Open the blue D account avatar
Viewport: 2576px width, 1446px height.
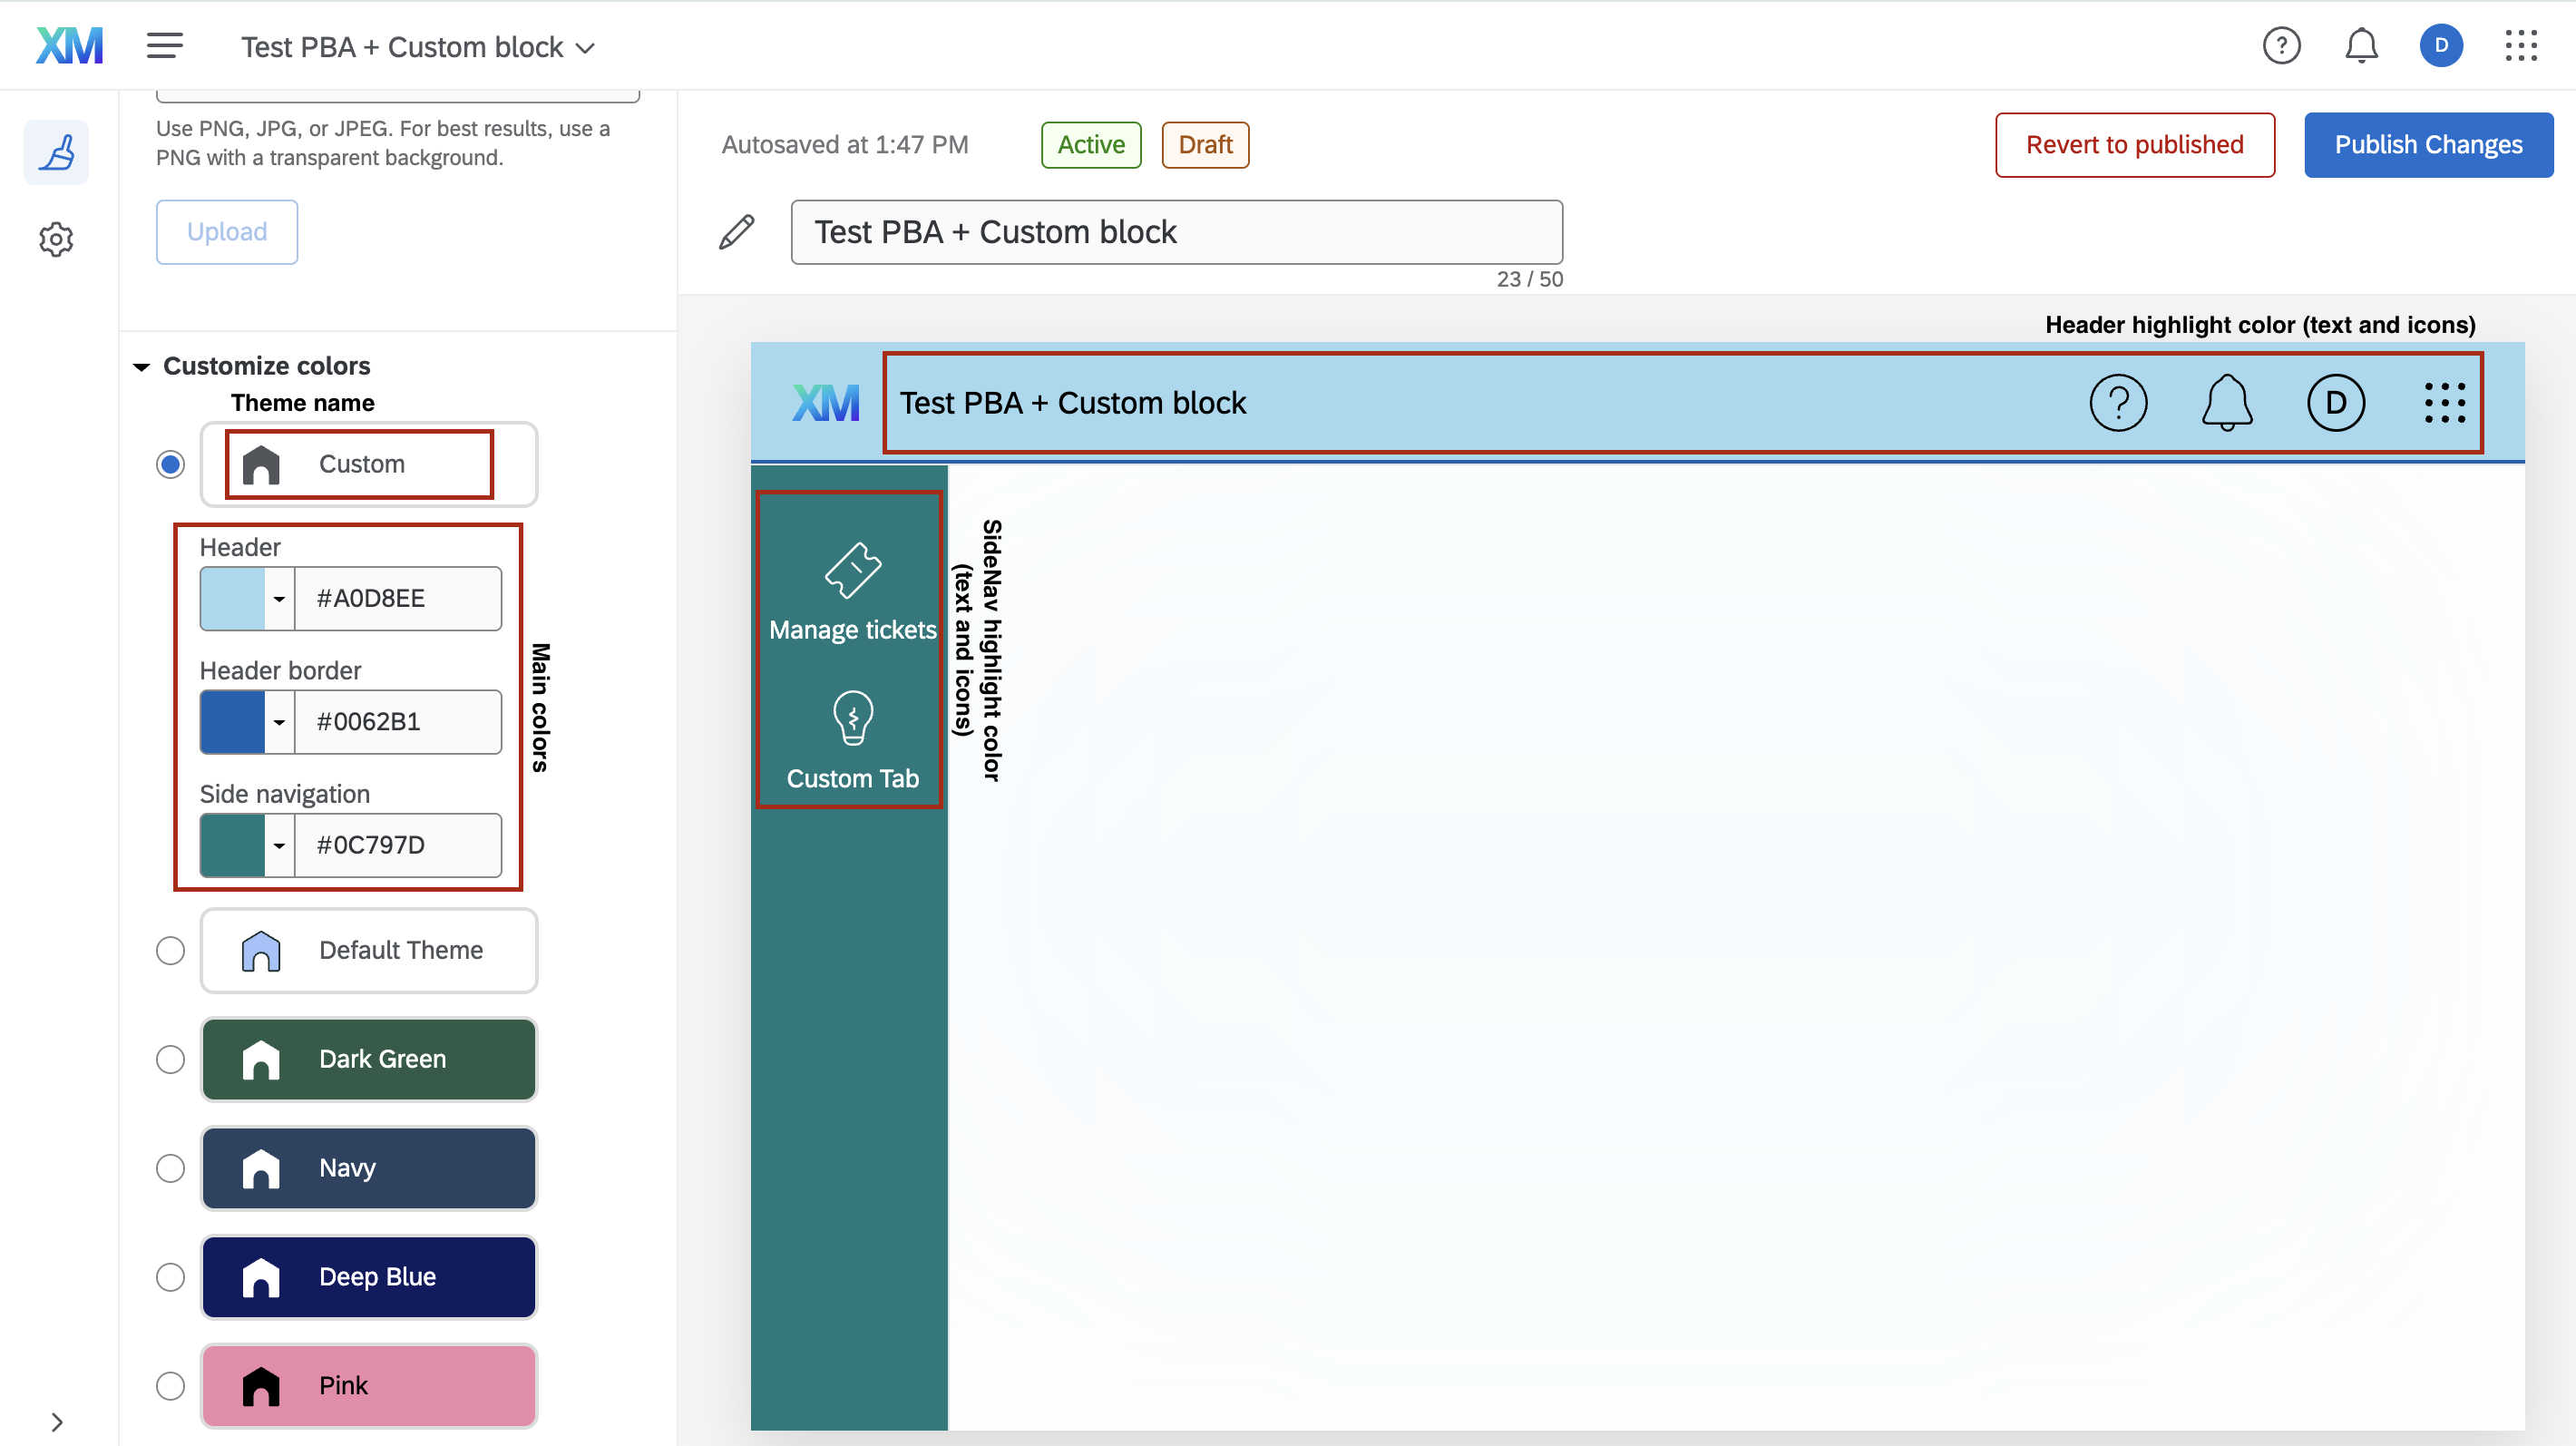pyautogui.click(x=2441, y=46)
